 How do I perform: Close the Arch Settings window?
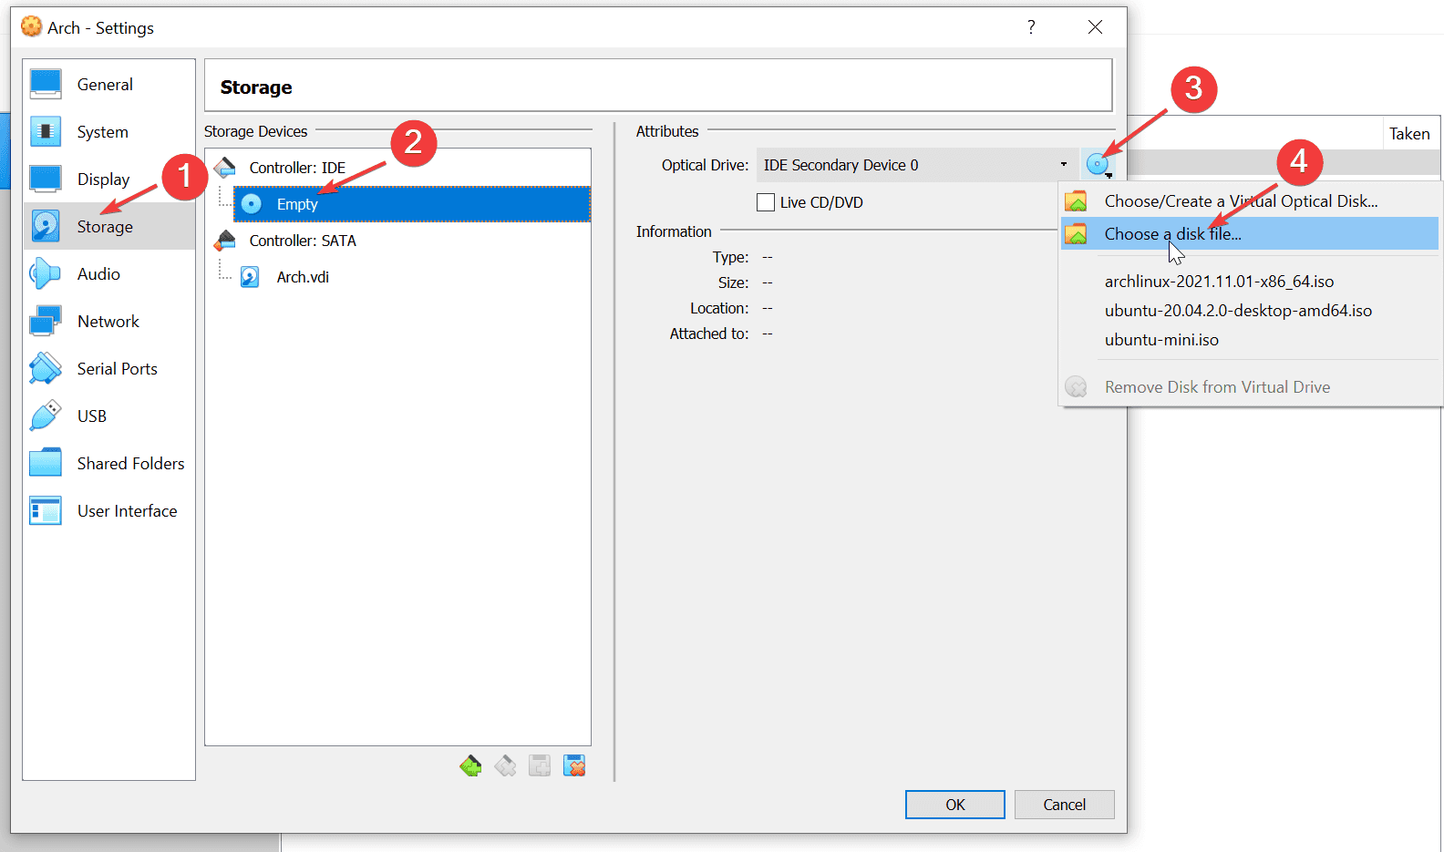[1096, 27]
